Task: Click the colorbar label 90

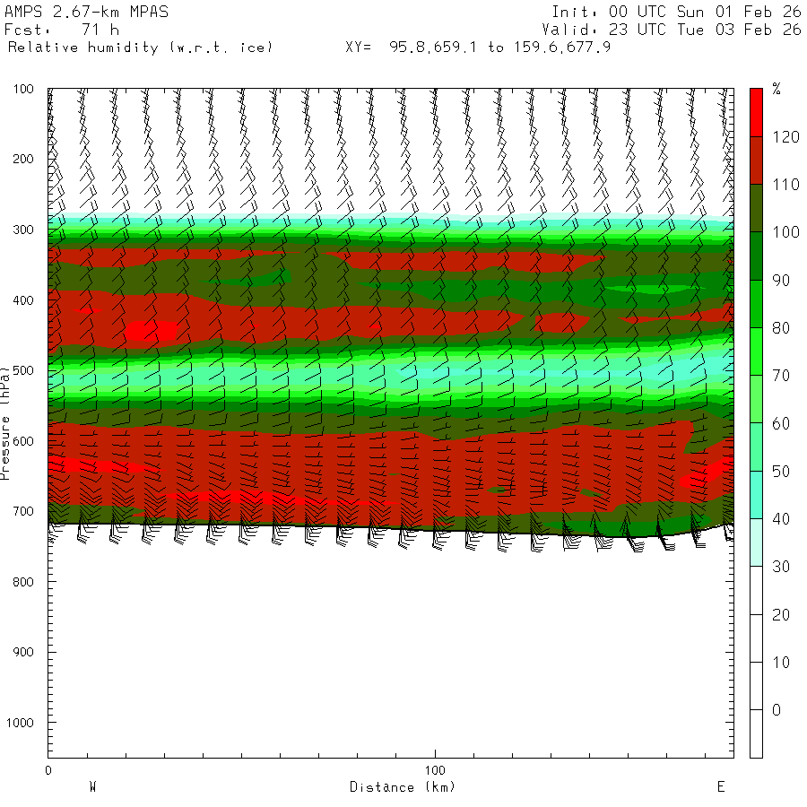Action: (x=781, y=281)
